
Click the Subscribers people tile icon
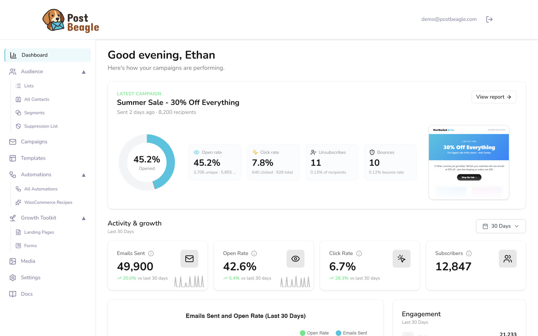[508, 259]
